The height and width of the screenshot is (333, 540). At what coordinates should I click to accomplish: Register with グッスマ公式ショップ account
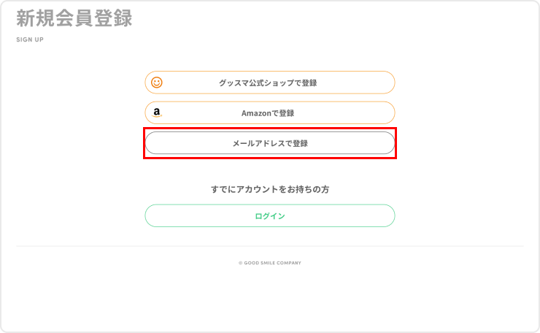(x=269, y=83)
